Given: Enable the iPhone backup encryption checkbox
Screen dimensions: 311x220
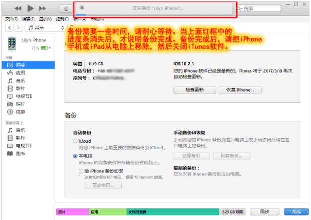Looking at the screenshot, I should [x=81, y=170].
